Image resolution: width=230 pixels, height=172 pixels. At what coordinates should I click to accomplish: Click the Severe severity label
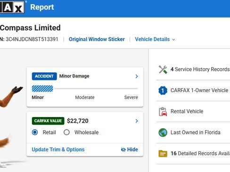[x=131, y=97]
